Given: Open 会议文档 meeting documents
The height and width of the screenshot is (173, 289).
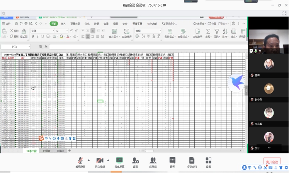Looking at the screenshot, I should [x=192, y=162].
